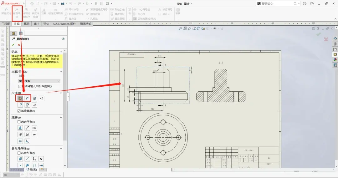Click the green checkmark to accept 模型项目
Viewport: 338px width, 178px height.
[x=13, y=45]
